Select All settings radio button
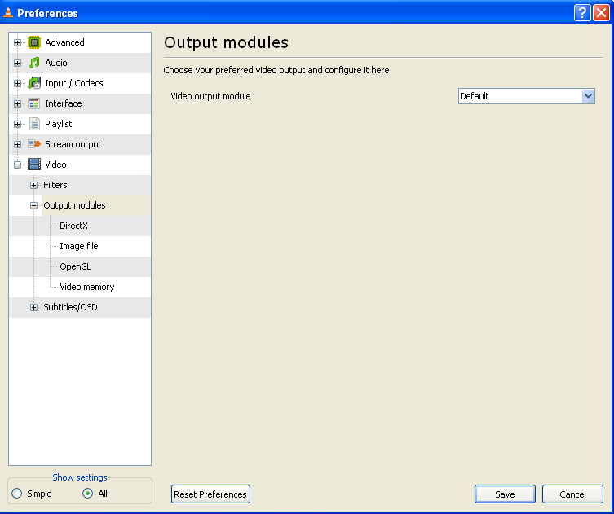Viewport: 614px width, 514px height. (88, 494)
